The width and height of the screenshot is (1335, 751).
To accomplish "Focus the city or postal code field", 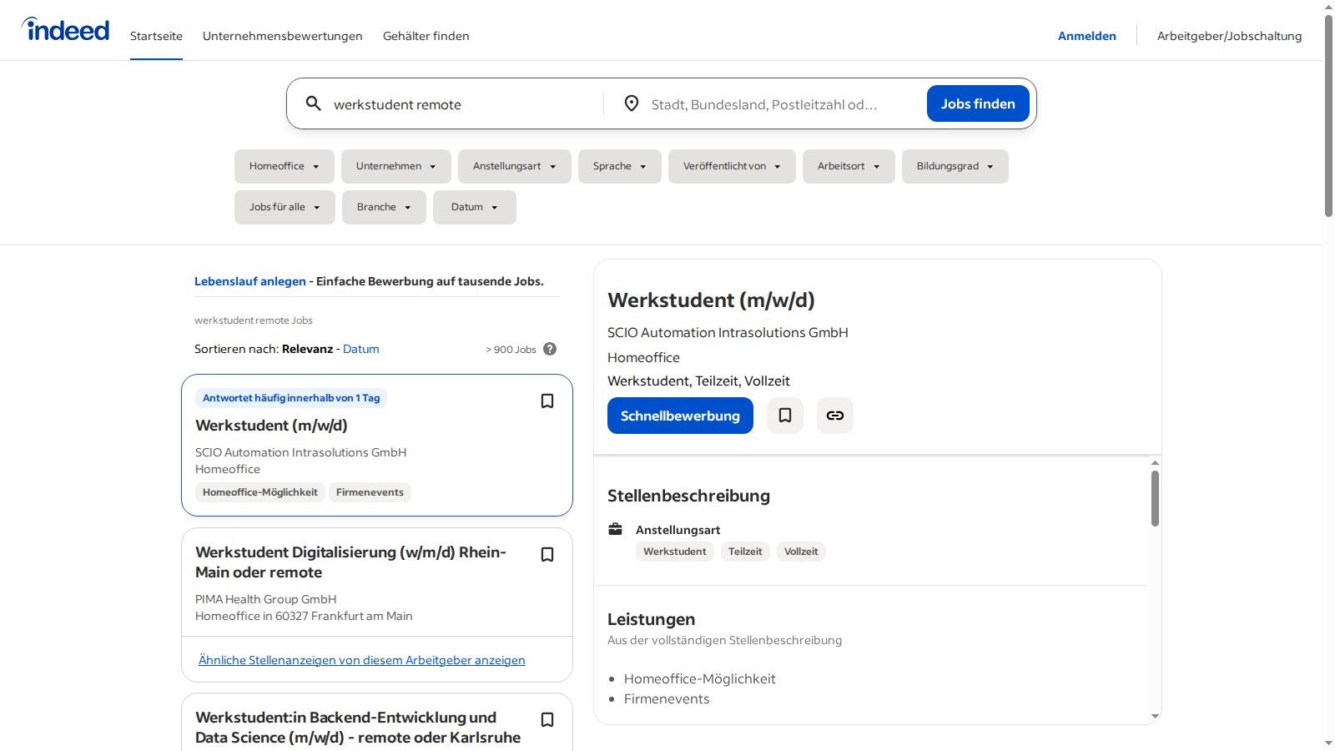I will 763,104.
